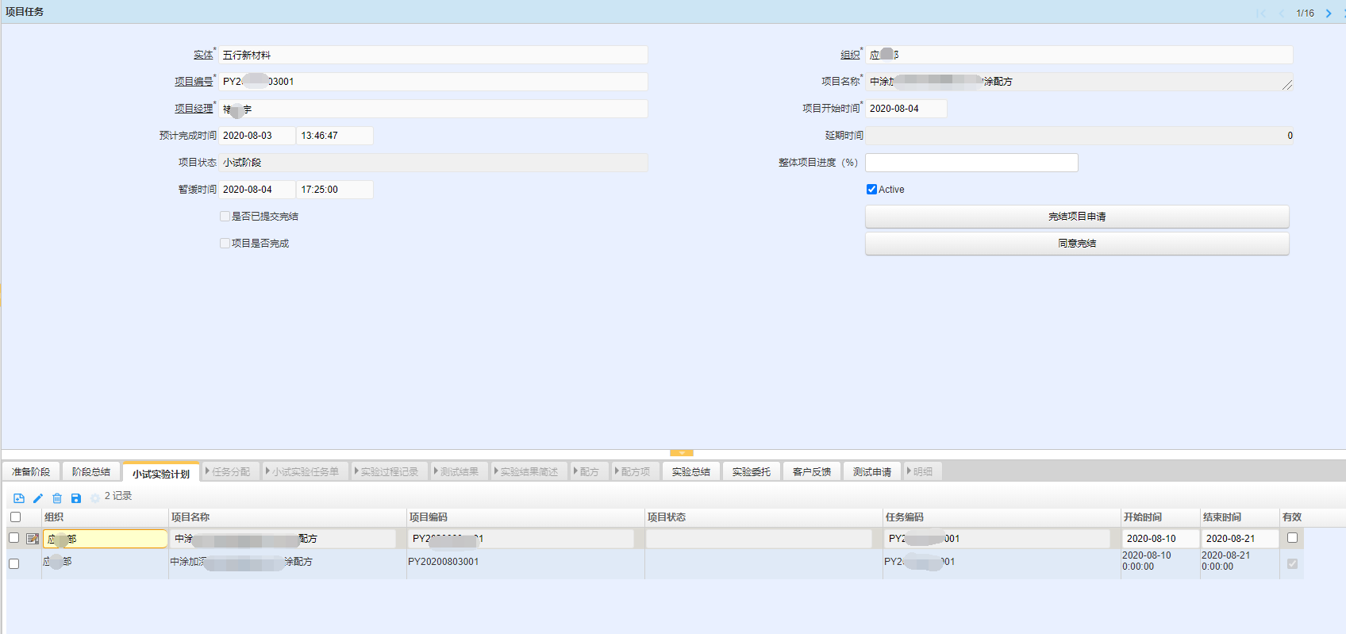Go to the next record arrow
This screenshot has height=634, width=1346.
1329,13
